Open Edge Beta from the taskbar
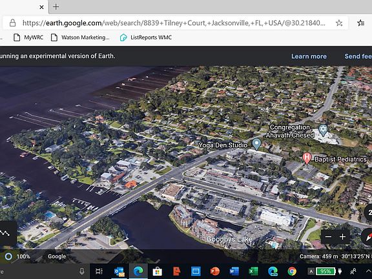This screenshot has height=279, width=372. pyautogui.click(x=273, y=271)
